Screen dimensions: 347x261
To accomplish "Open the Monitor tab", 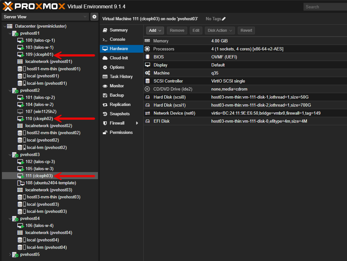I will point(121,86).
